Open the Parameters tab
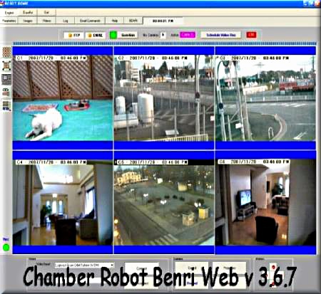Viewport: 321px width, 294px height. tap(9, 21)
